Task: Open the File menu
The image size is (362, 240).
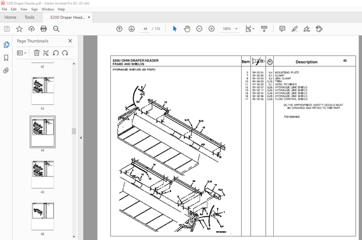Action: 5,9
